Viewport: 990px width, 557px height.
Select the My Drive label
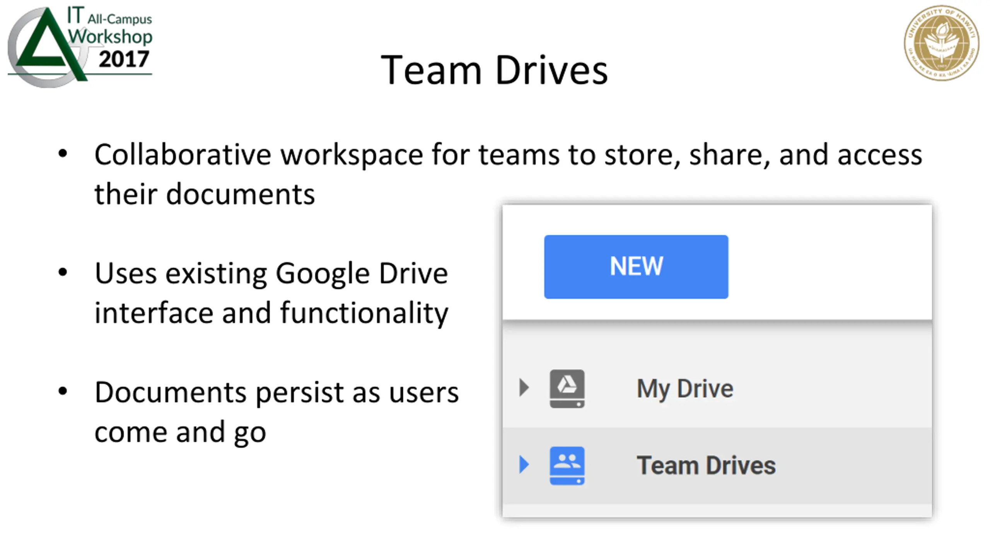coord(684,388)
